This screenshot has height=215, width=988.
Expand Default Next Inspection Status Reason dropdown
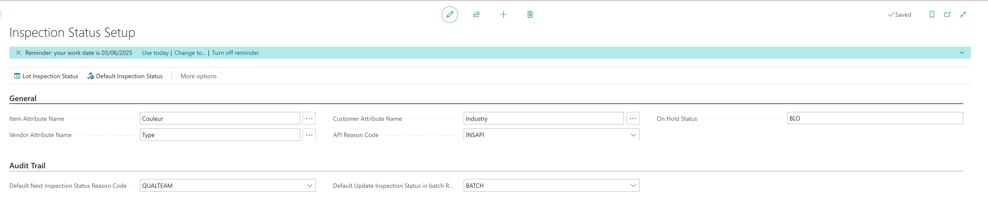(x=309, y=186)
